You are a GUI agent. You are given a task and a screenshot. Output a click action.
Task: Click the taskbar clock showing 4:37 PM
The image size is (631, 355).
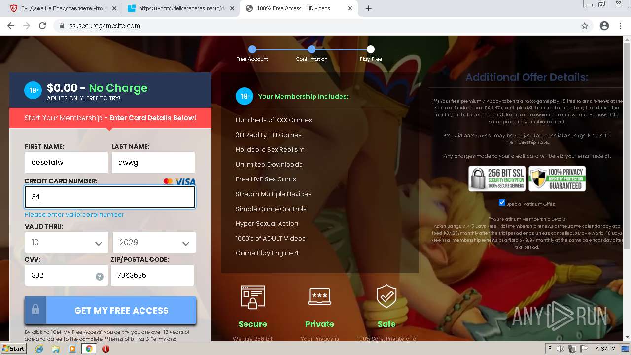[x=605, y=349]
